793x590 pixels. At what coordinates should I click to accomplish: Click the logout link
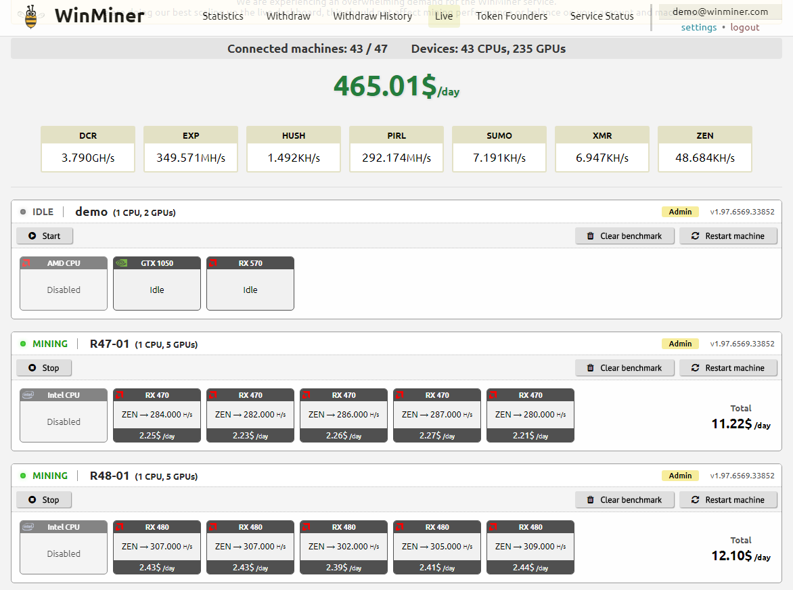(x=744, y=27)
